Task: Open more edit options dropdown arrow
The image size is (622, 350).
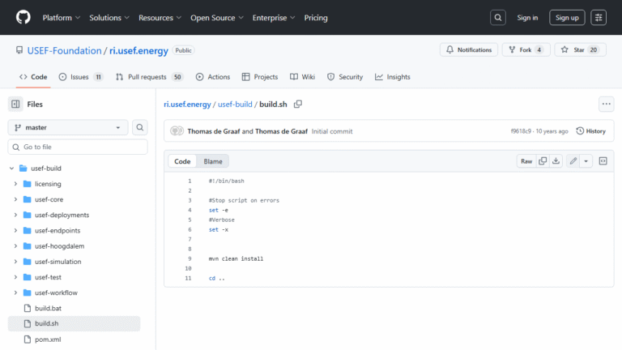Action: coord(586,161)
